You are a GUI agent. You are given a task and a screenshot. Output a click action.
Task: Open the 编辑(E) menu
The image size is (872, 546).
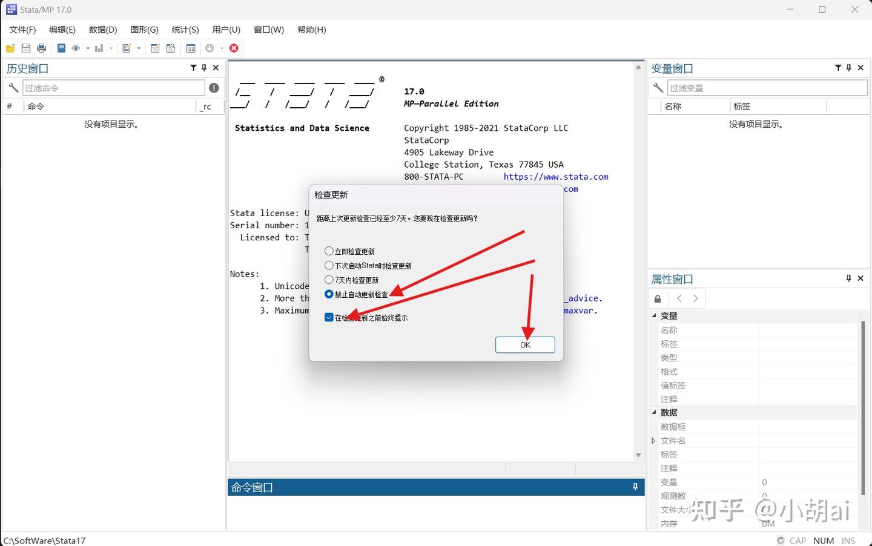coord(62,30)
